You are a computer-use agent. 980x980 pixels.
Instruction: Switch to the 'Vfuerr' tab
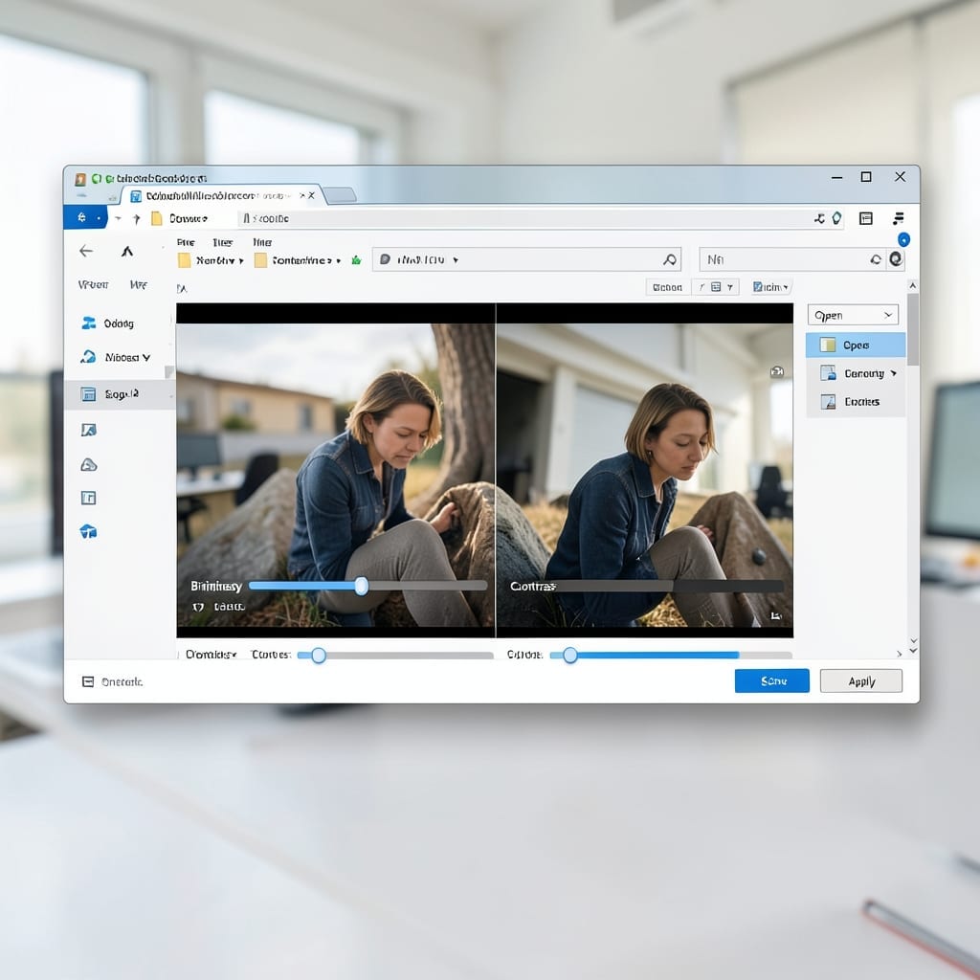93,285
